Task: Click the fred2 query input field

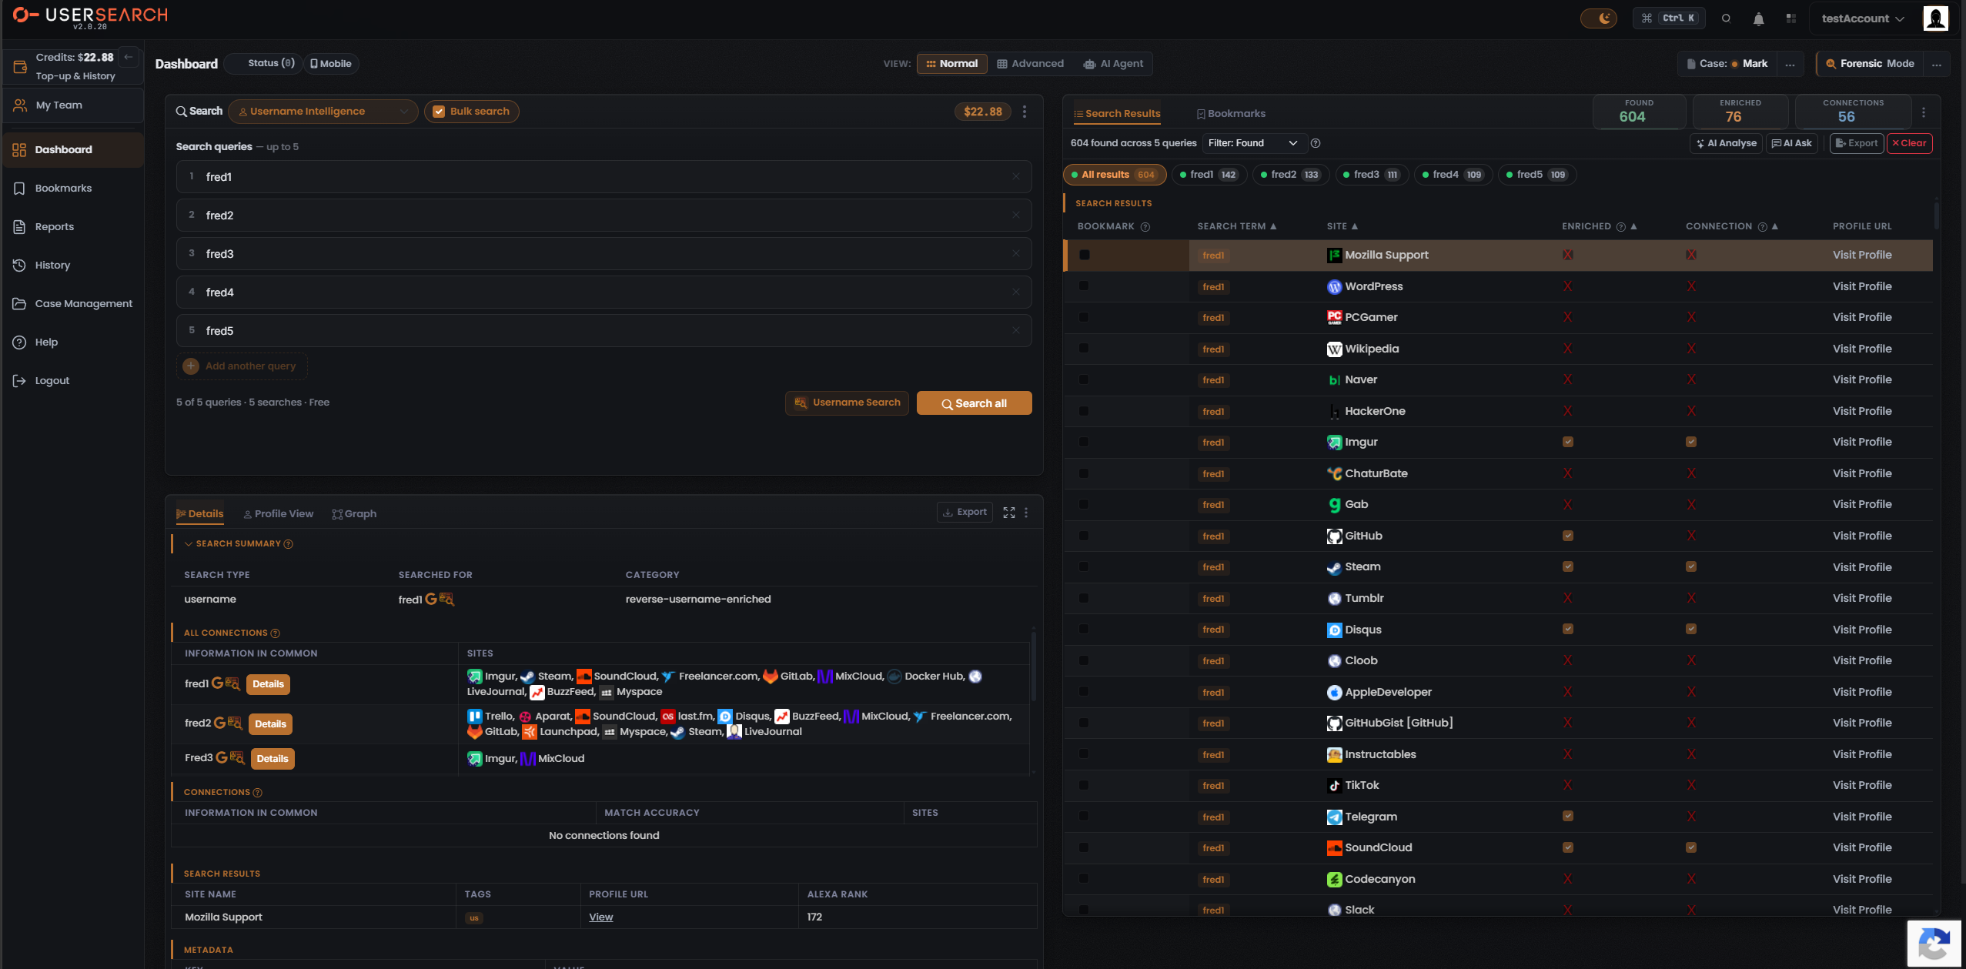Action: click(x=604, y=216)
